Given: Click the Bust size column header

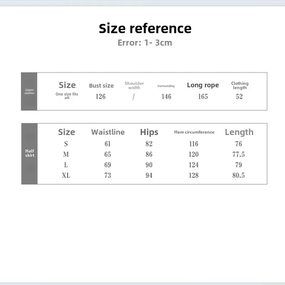Looking at the screenshot, I should tap(101, 85).
